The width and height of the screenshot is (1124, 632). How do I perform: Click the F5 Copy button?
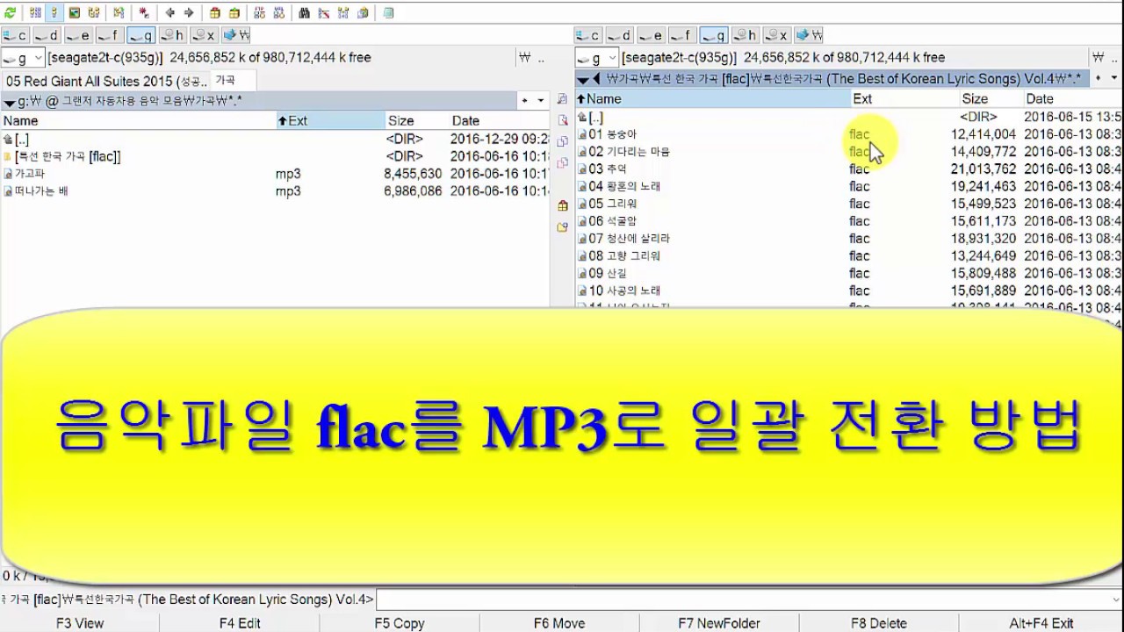400,623
